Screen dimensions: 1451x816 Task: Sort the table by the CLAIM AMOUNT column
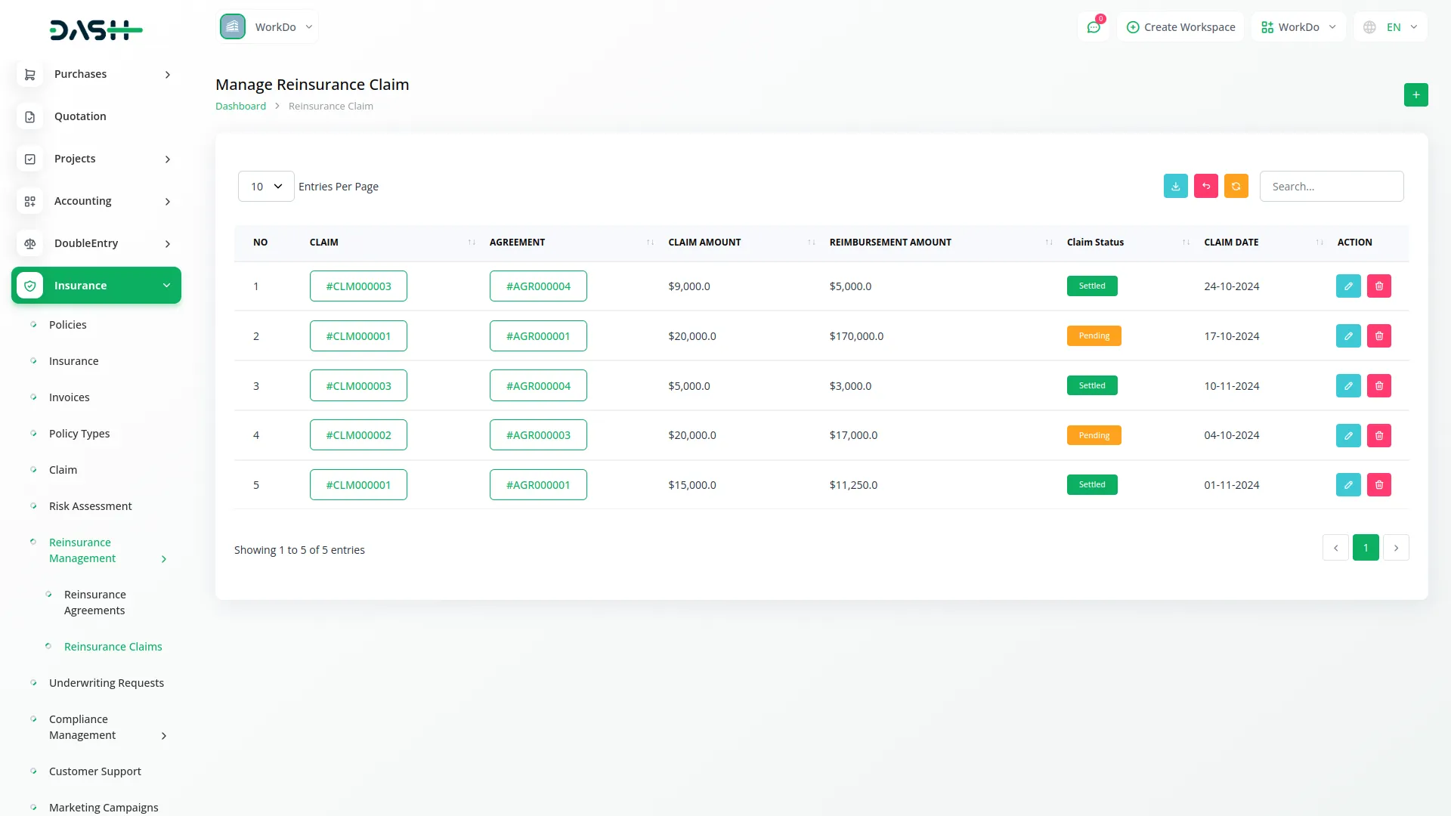(810, 242)
